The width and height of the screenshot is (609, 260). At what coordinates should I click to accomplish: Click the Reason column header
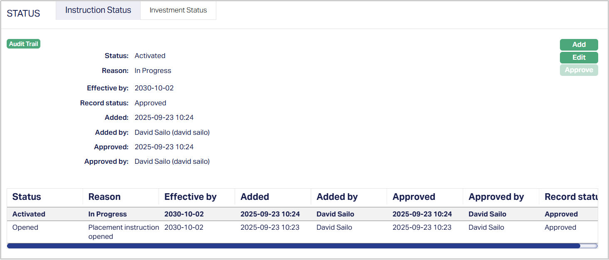(x=104, y=197)
